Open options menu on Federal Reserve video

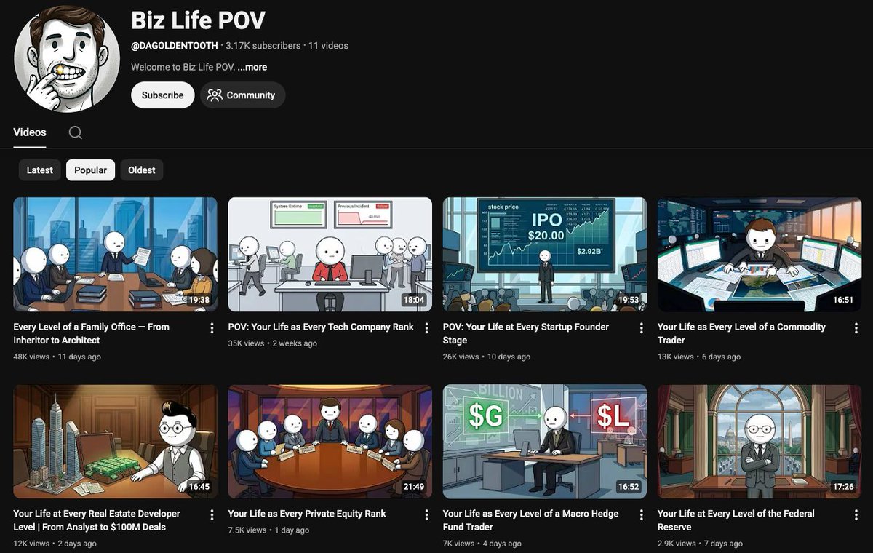(856, 514)
